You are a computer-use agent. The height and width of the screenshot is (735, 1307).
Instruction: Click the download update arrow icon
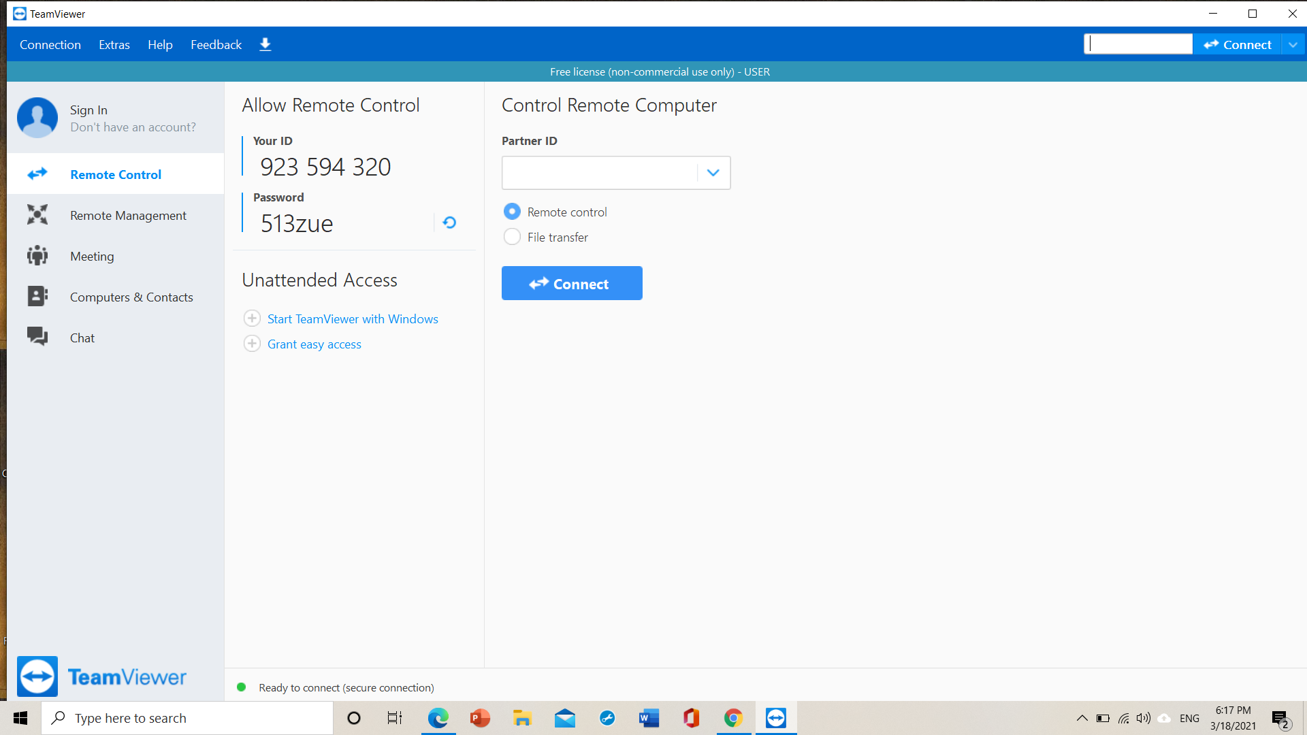265,44
